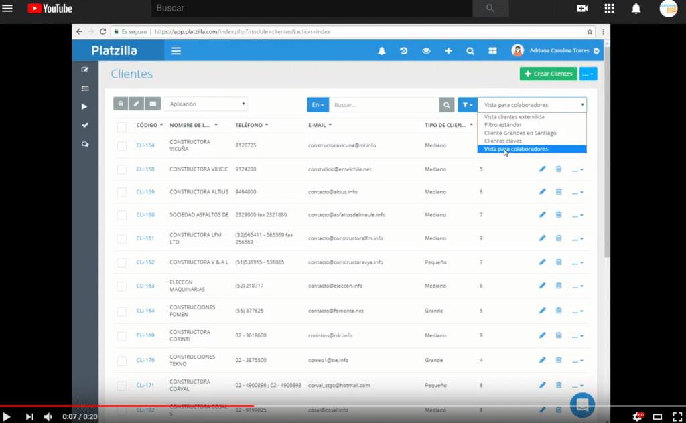The width and height of the screenshot is (686, 423).
Task: Select the checkbox for CLI-162
Action: 122,262
